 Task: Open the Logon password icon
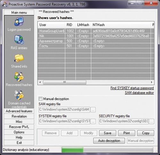(19, 21)
